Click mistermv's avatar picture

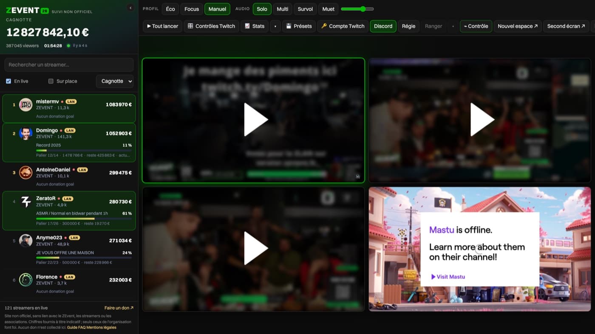pos(25,104)
